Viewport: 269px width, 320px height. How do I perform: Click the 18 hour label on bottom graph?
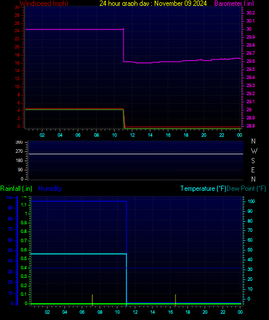188,312
